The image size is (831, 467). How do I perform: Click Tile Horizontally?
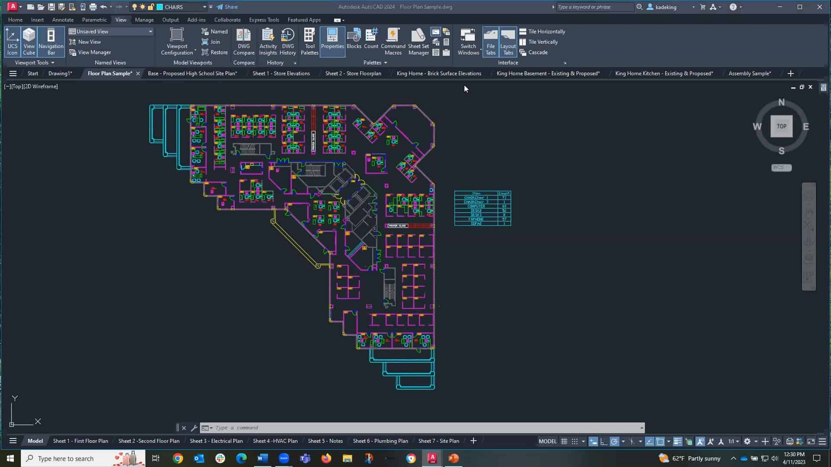click(542, 31)
